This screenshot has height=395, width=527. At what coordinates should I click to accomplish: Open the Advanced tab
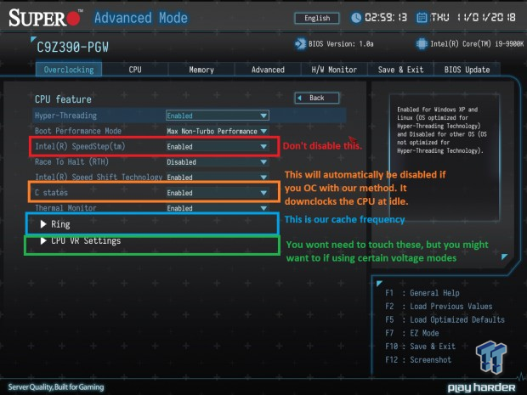pos(268,70)
